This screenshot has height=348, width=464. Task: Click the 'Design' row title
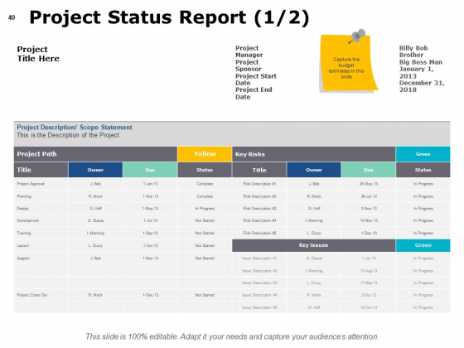pos(23,209)
